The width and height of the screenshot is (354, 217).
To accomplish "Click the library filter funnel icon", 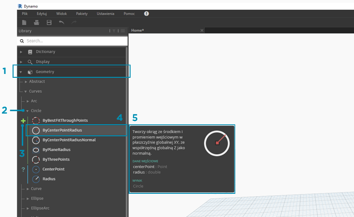I will [114, 31].
